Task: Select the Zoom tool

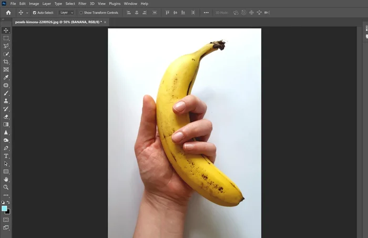Action: [x=6, y=187]
